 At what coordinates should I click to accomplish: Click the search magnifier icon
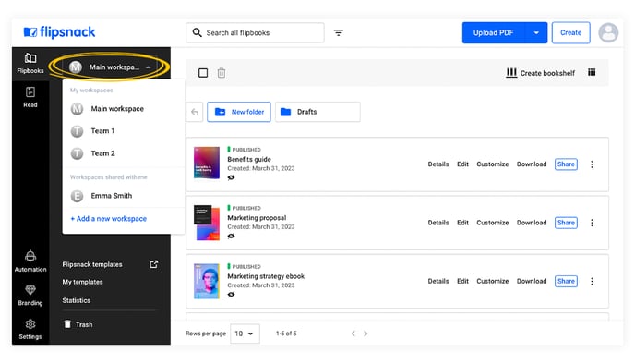[x=197, y=32]
